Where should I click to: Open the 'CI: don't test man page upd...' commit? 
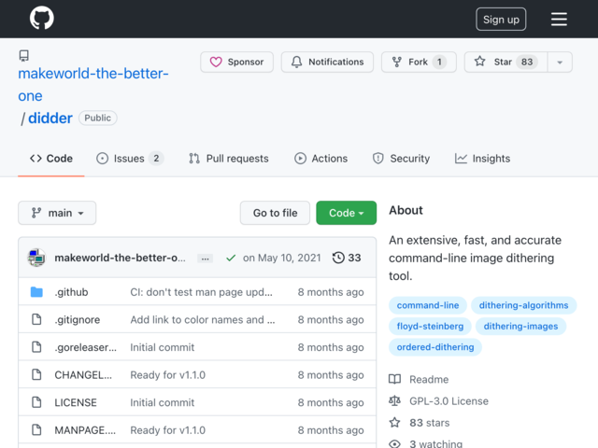coord(202,292)
